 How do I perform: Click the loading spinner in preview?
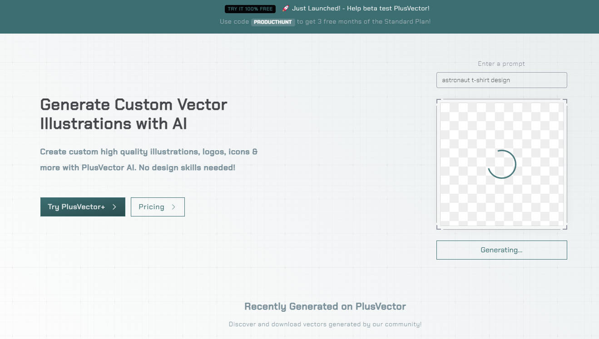coord(502,164)
